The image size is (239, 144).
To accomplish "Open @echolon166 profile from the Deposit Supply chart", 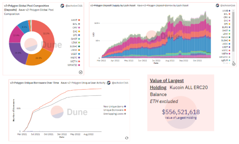I will pos(227,6).
